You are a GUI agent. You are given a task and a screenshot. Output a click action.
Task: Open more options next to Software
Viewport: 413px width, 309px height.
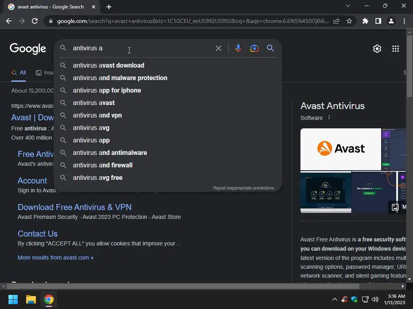(329, 117)
